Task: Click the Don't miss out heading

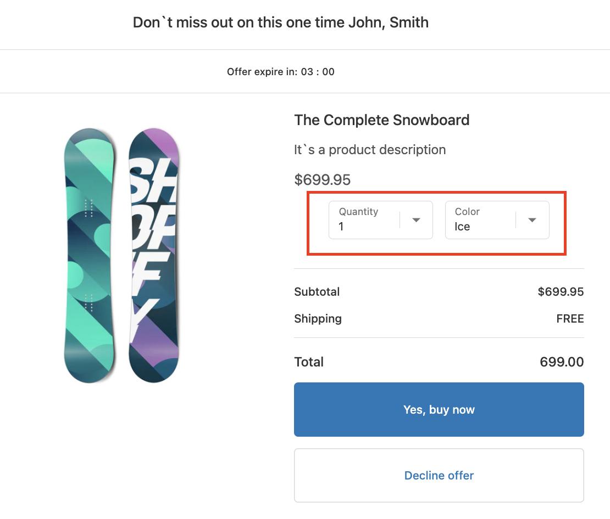Action: pos(281,22)
